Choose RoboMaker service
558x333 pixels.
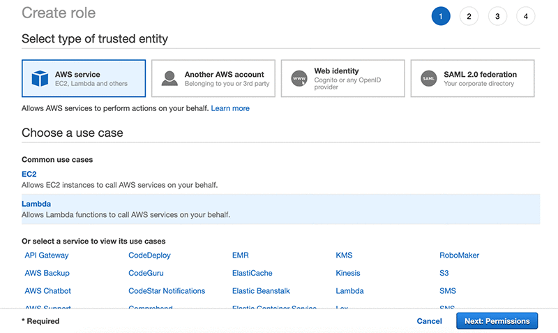(460, 256)
